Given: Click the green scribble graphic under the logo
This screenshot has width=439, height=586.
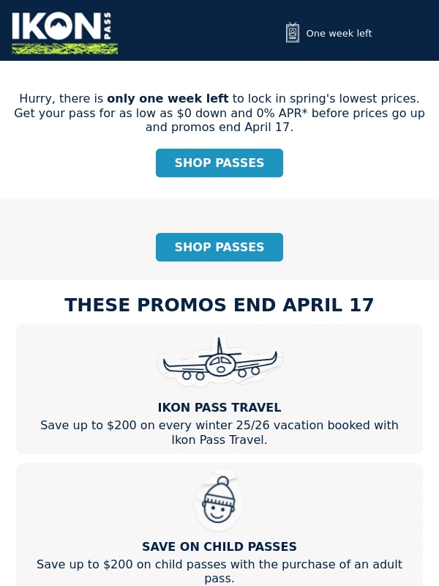Looking at the screenshot, I should [64, 48].
